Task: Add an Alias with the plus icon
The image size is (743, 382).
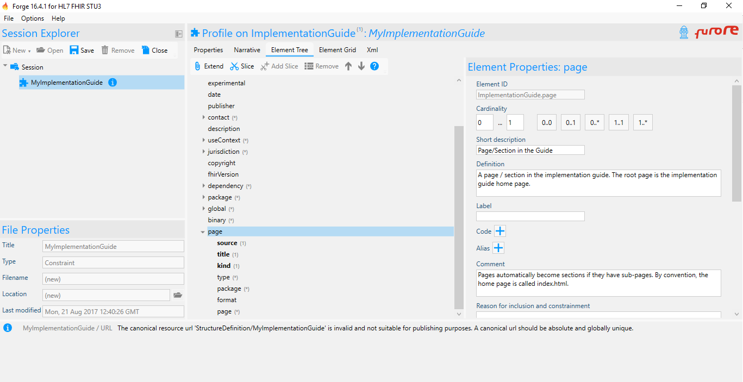Action: point(498,248)
